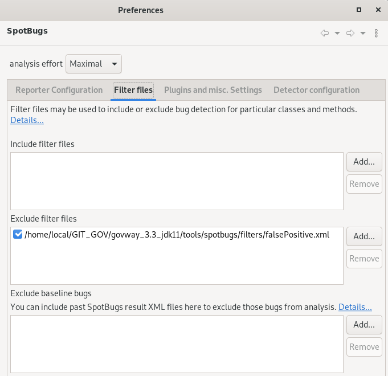The width and height of the screenshot is (388, 376).
Task: Open the back history dropdown arrow
Action: click(x=337, y=33)
